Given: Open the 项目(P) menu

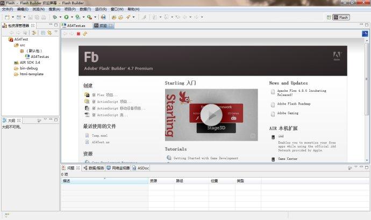Looking at the screenshot, I should point(70,9).
